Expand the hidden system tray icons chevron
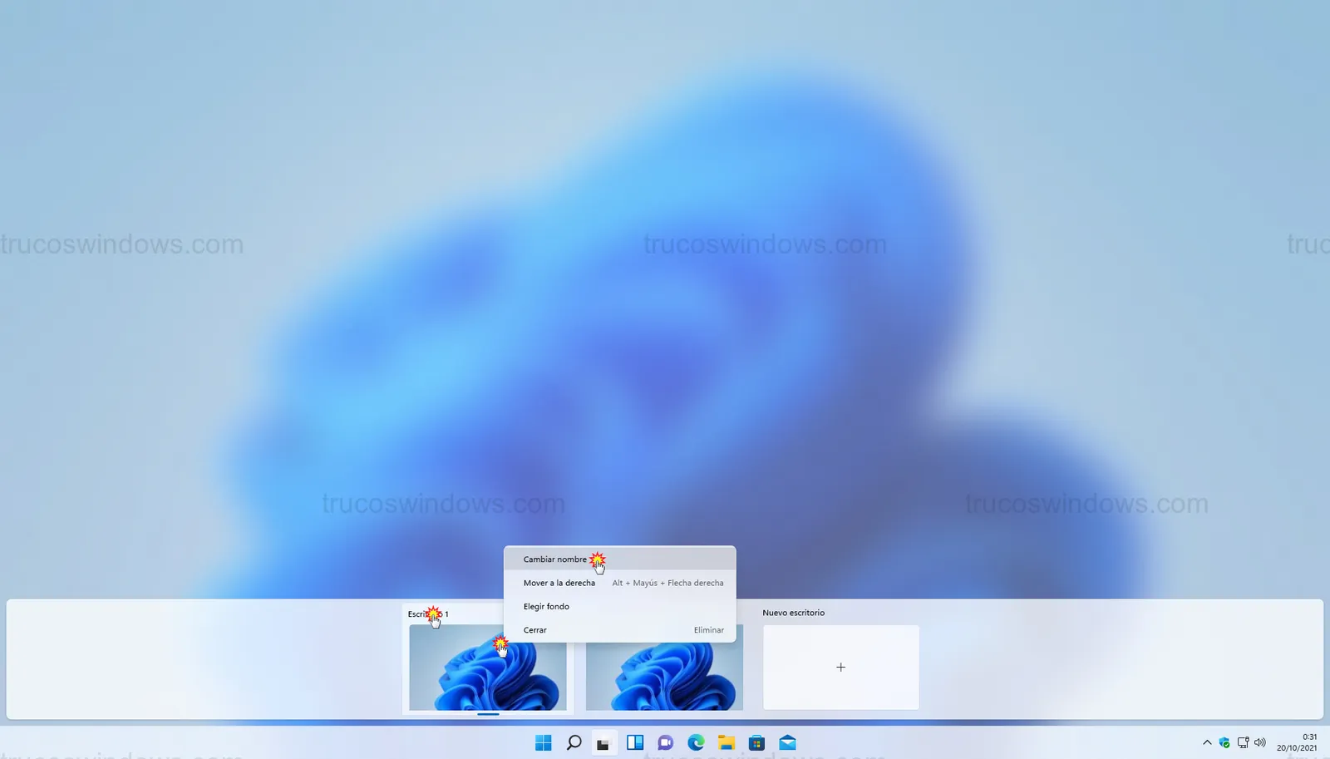Image resolution: width=1330 pixels, height=759 pixels. [1207, 742]
